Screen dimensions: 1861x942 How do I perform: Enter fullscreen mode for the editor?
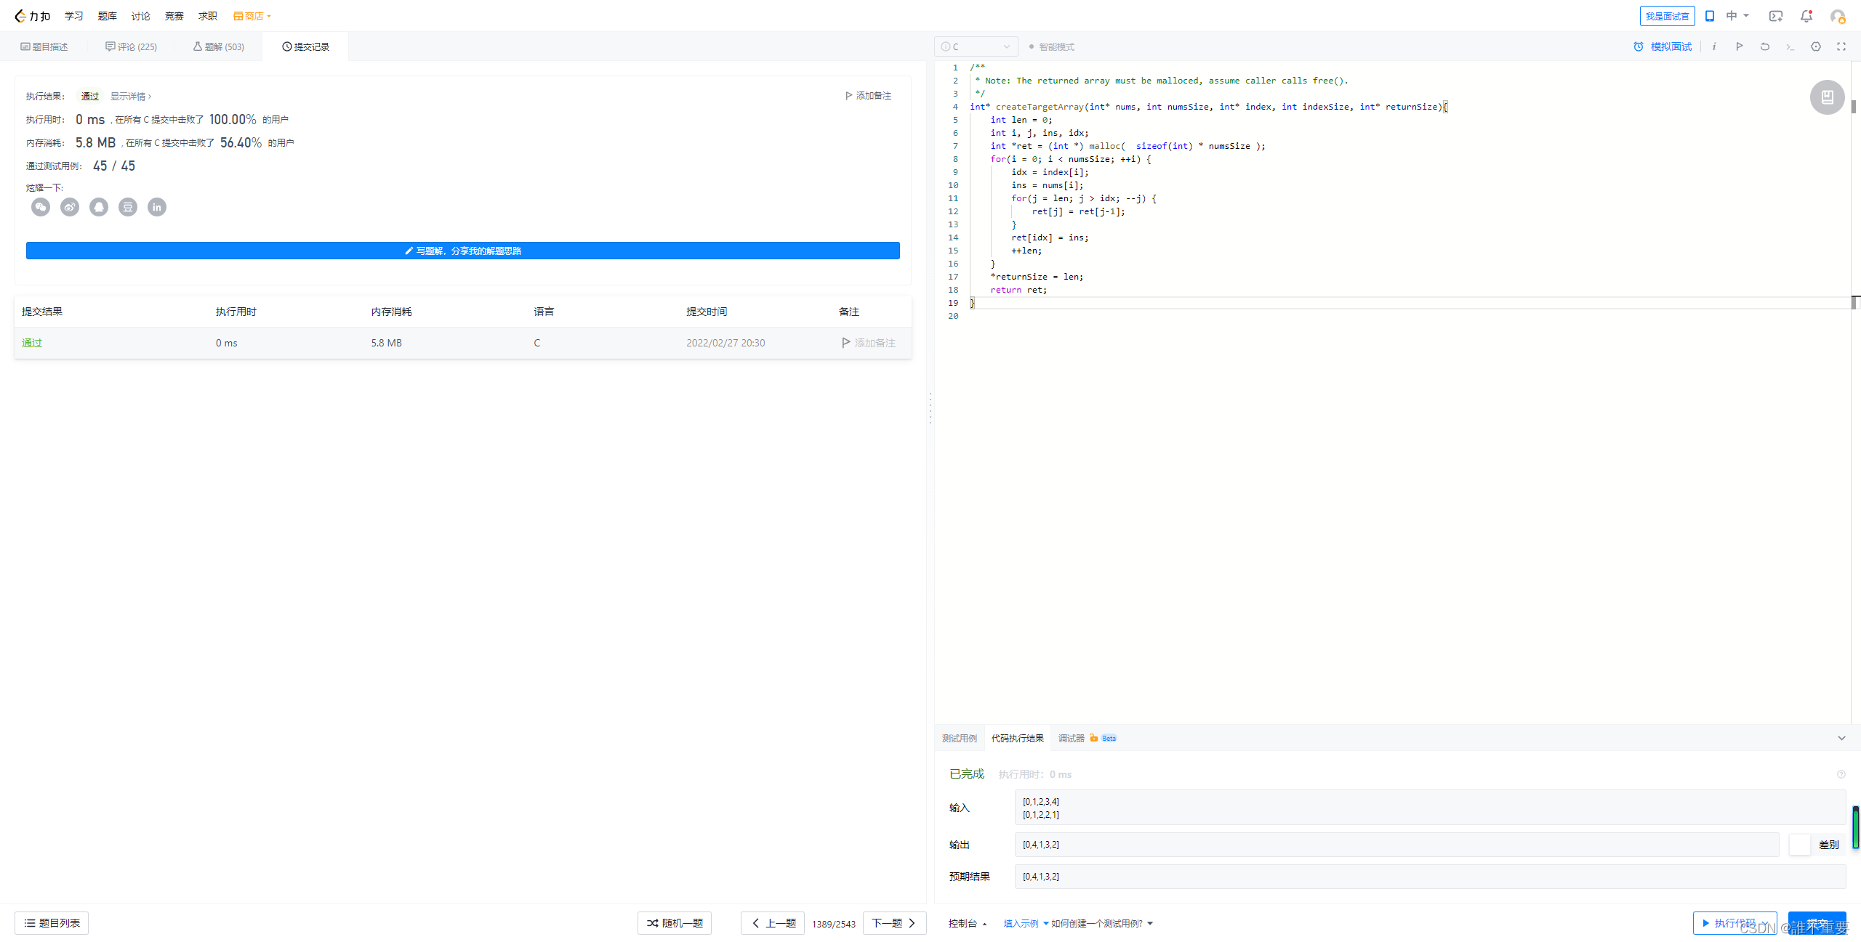(x=1841, y=46)
